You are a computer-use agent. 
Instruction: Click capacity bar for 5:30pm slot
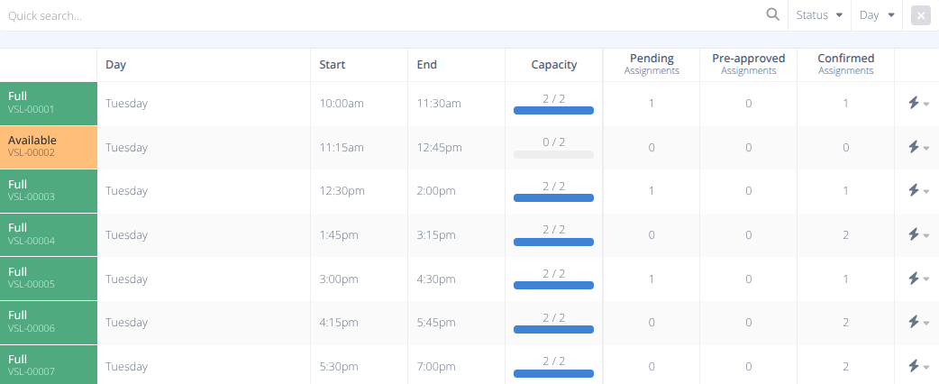(553, 374)
